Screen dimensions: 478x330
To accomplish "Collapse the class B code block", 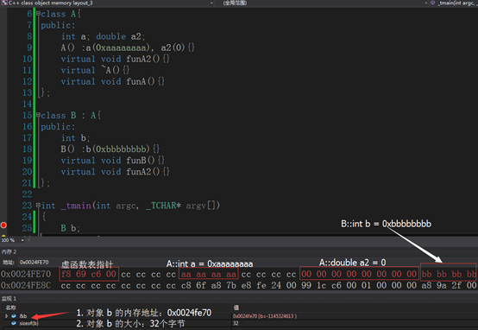I will coord(38,115).
